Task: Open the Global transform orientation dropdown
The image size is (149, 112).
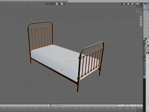Action: point(49,4)
